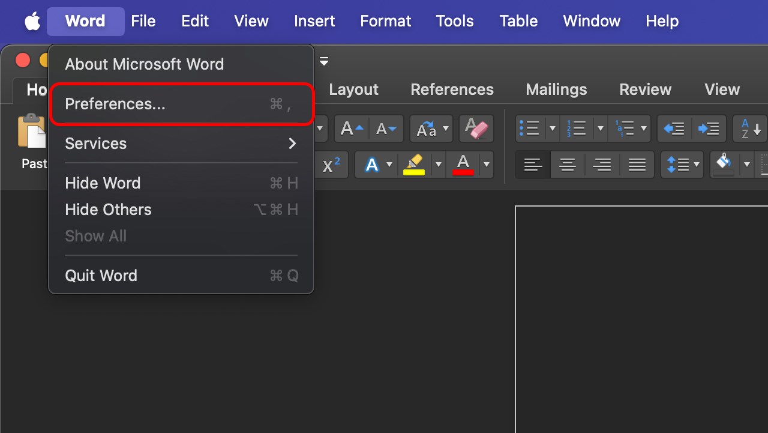Apply a numbered list
The width and height of the screenshot is (768, 433).
(577, 129)
